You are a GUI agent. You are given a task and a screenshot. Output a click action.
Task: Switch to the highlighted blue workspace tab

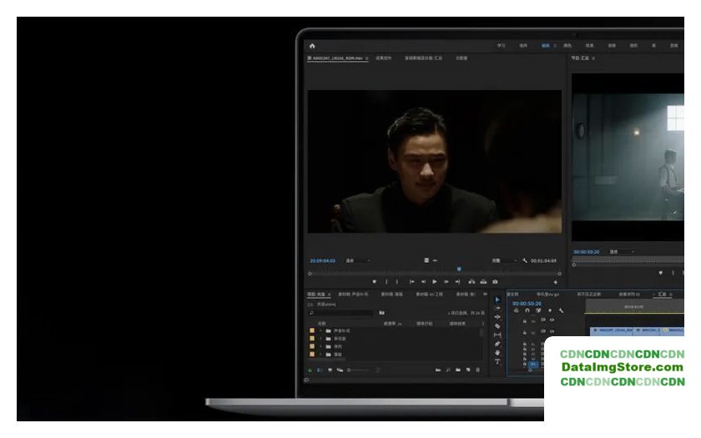pos(546,46)
